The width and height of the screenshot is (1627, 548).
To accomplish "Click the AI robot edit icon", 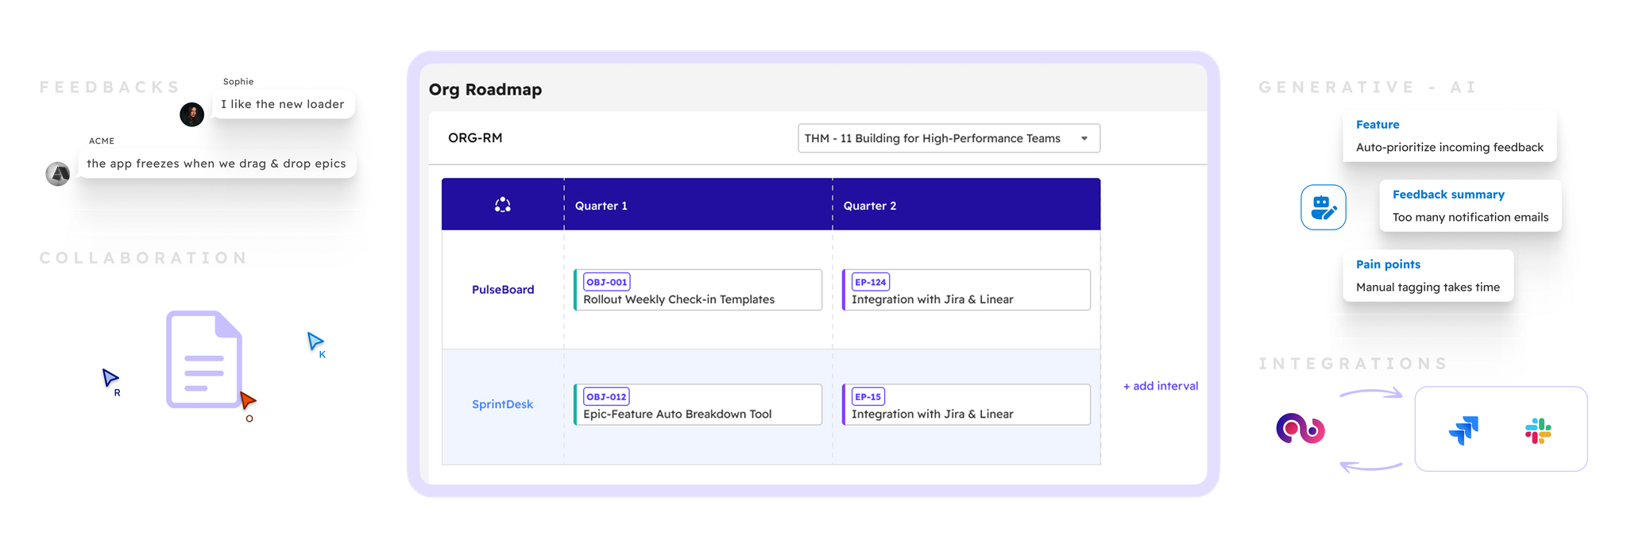I will [1323, 207].
